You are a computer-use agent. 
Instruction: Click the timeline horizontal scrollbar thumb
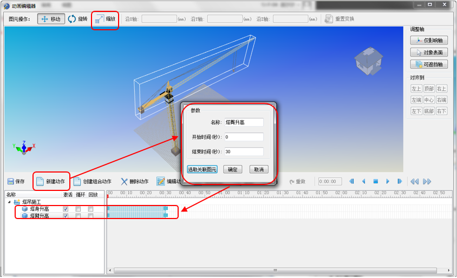tap(275, 270)
